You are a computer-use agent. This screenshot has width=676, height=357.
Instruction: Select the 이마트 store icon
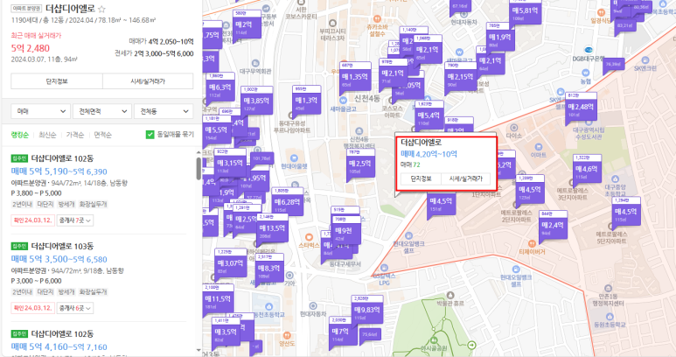(538, 147)
